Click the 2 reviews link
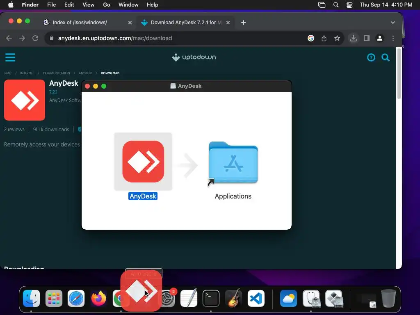 (x=14, y=129)
